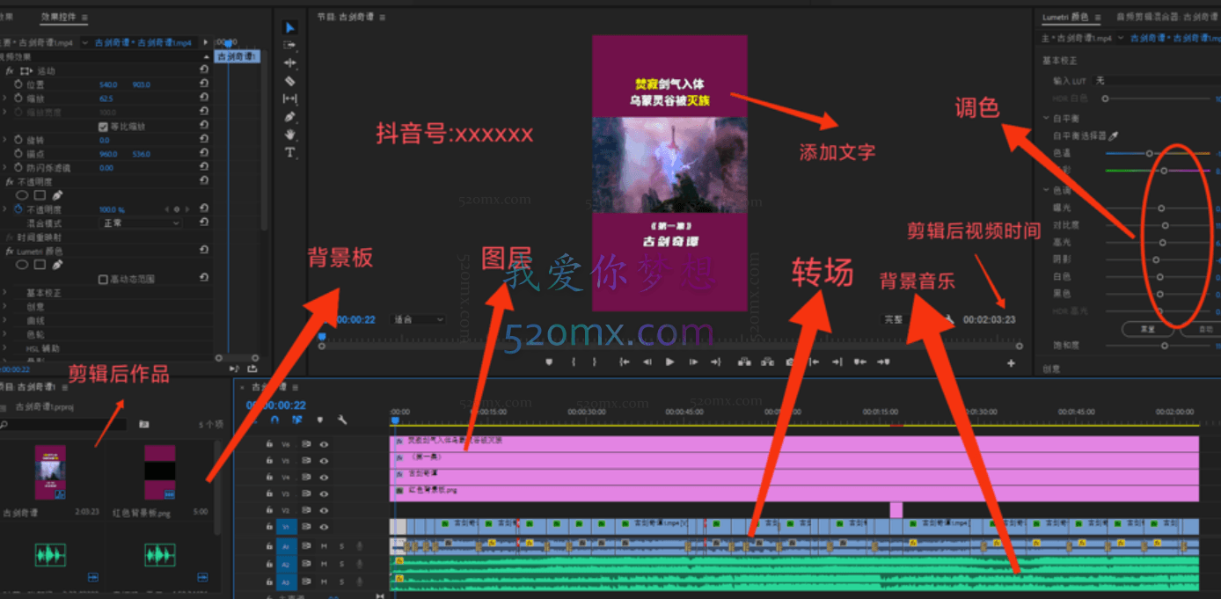Select the Pen tool in the toolbar
Viewport: 1221px width, 599px height.
(291, 115)
